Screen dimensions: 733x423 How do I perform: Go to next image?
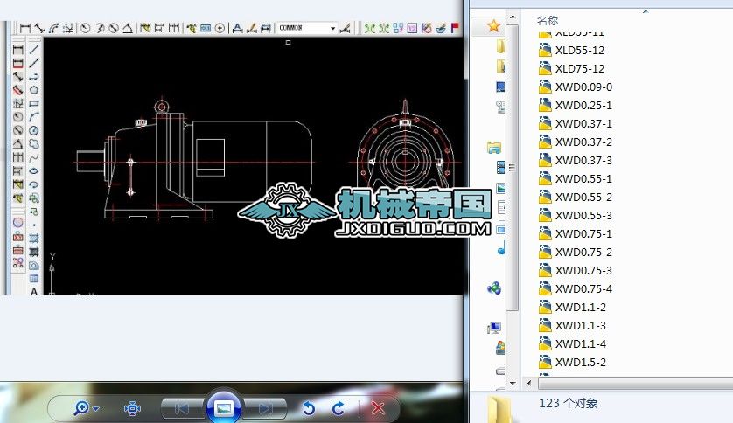click(264, 408)
